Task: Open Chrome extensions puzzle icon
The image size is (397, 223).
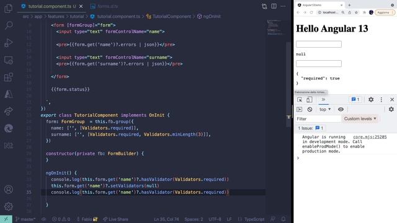Action: 364,12
